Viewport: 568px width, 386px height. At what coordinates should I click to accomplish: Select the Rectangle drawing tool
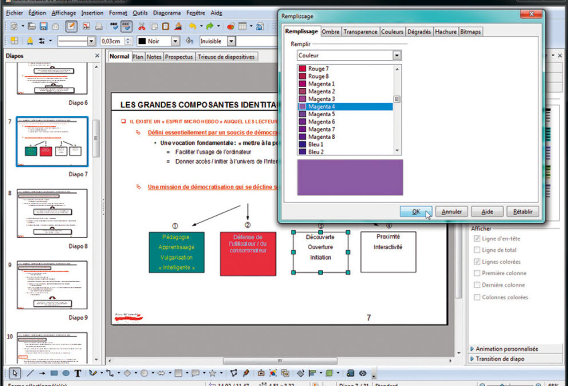tap(54, 373)
